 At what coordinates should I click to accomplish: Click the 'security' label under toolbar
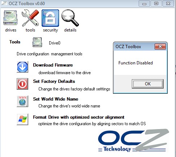pos(50,30)
